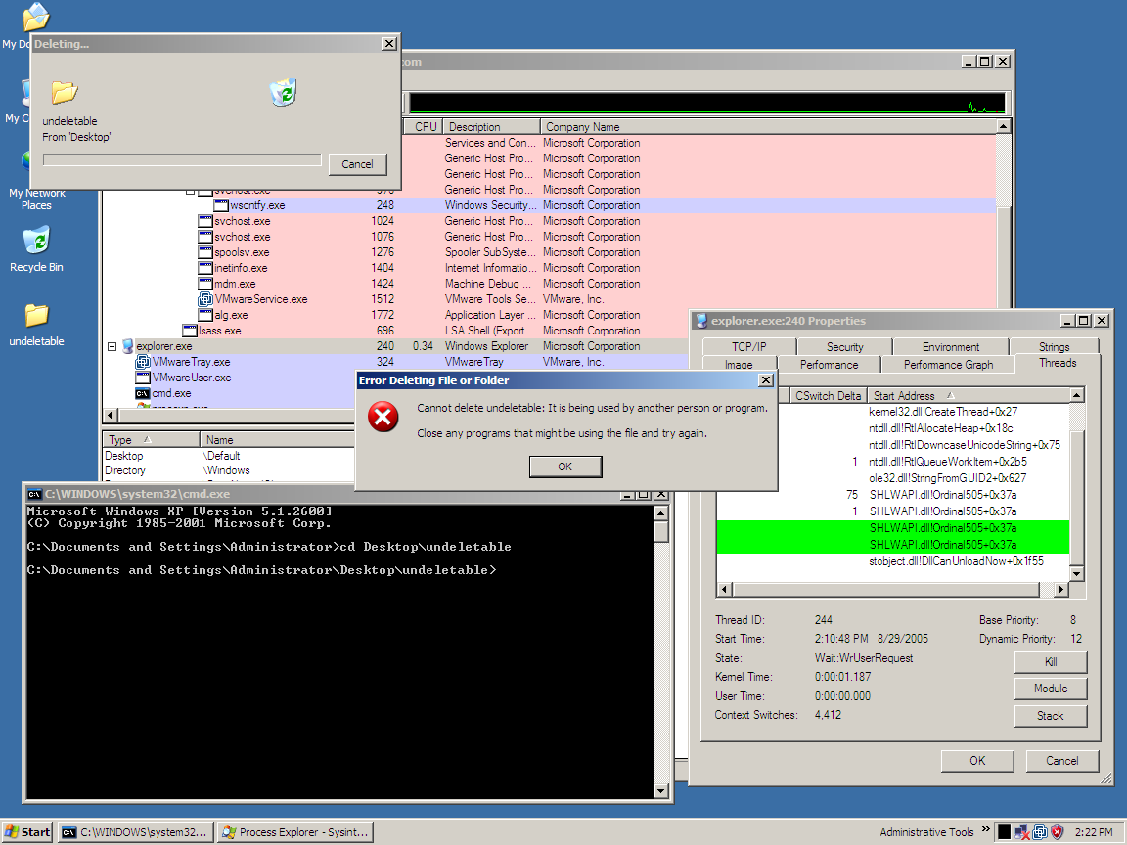Click the CPU usage graph in Process Explorer

[707, 103]
